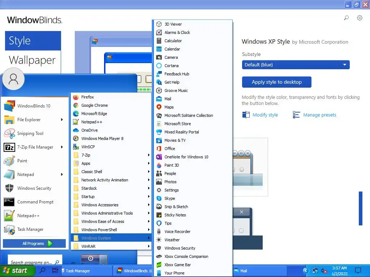Open the Task Manager taskbar button
The height and width of the screenshot is (277, 370).
coord(86,271)
